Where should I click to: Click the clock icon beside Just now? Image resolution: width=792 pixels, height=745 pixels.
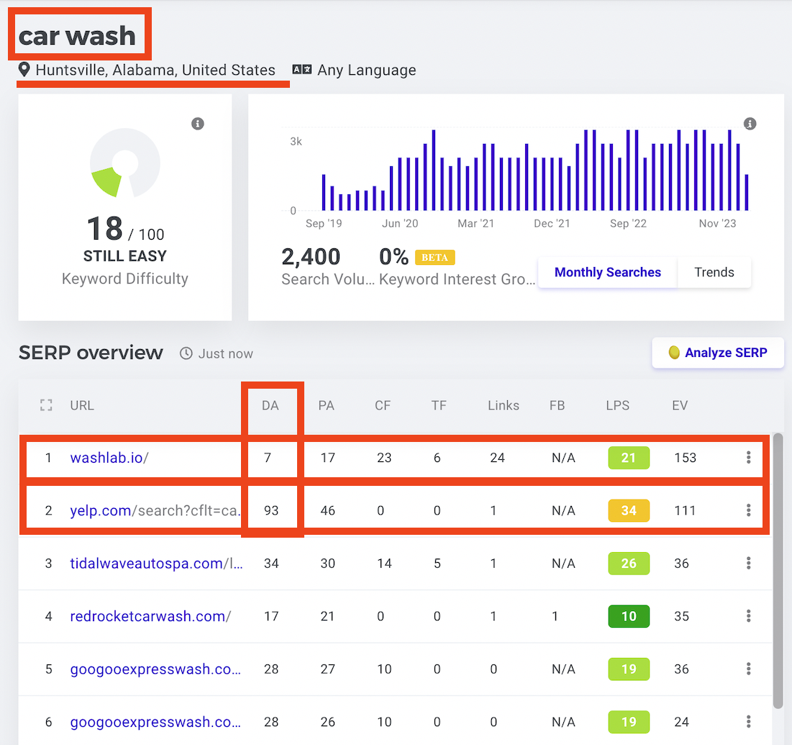tap(186, 353)
